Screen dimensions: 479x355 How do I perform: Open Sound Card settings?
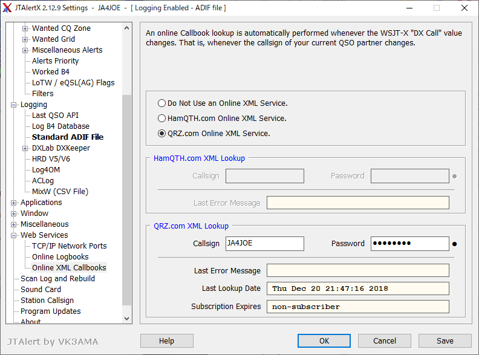coord(41,289)
